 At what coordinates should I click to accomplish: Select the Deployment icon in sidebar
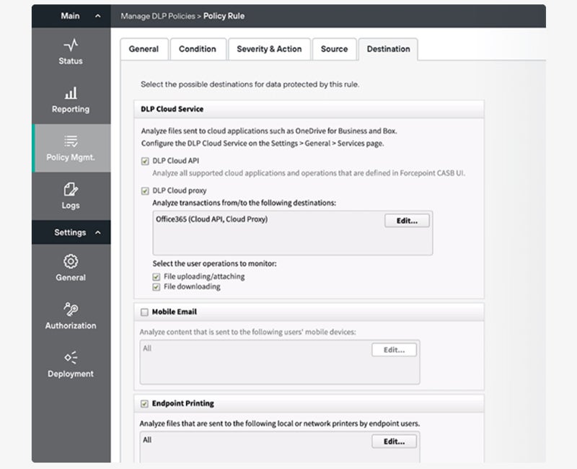(71, 357)
